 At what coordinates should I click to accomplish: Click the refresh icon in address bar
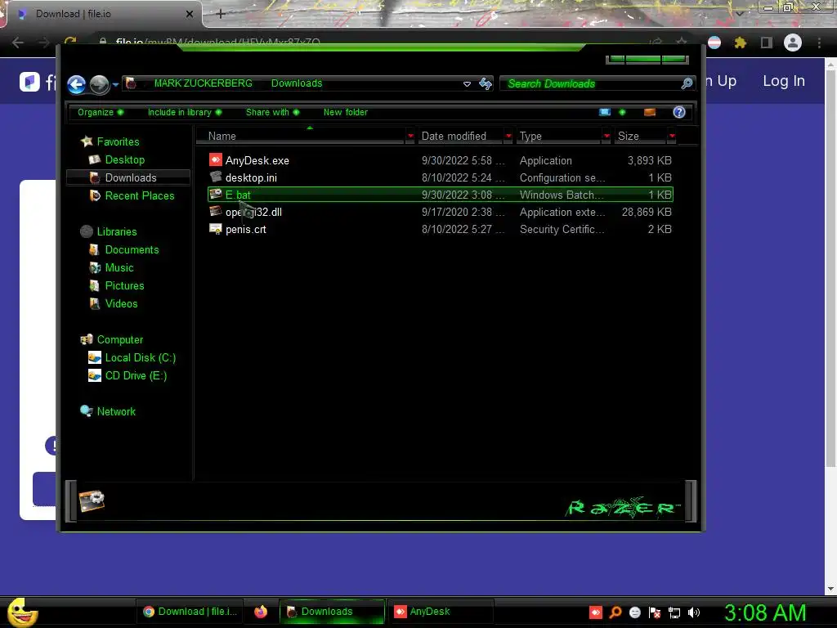point(486,83)
